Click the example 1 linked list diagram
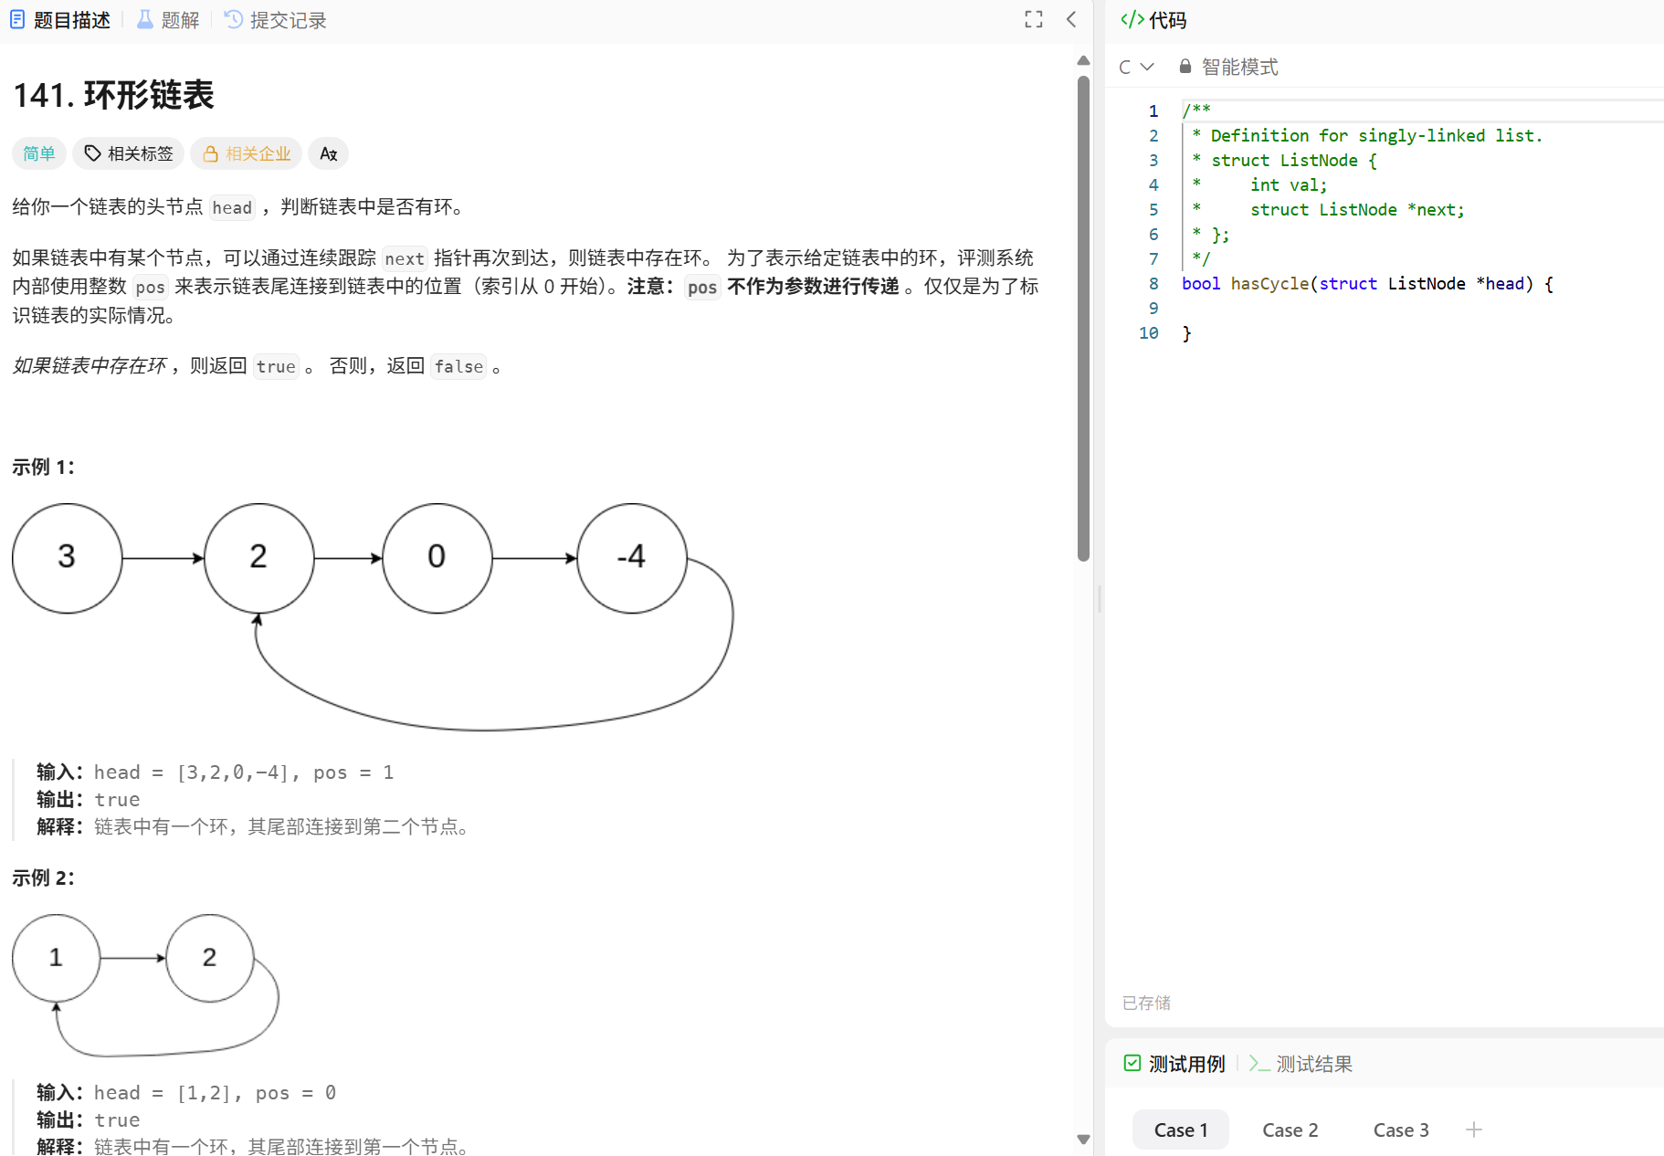1664x1156 pixels. click(x=373, y=616)
